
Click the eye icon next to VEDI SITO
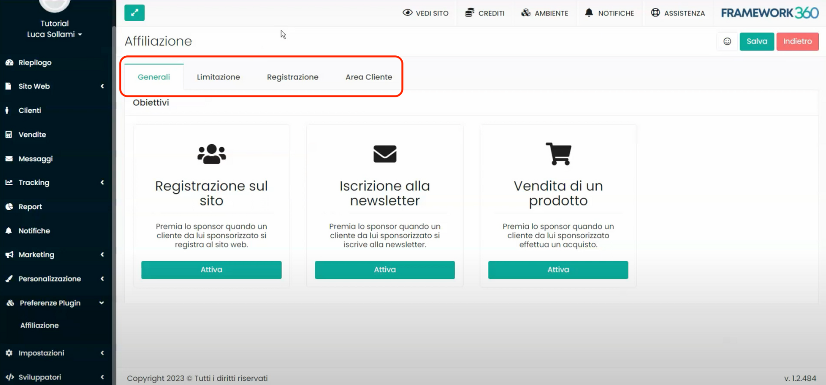click(407, 12)
